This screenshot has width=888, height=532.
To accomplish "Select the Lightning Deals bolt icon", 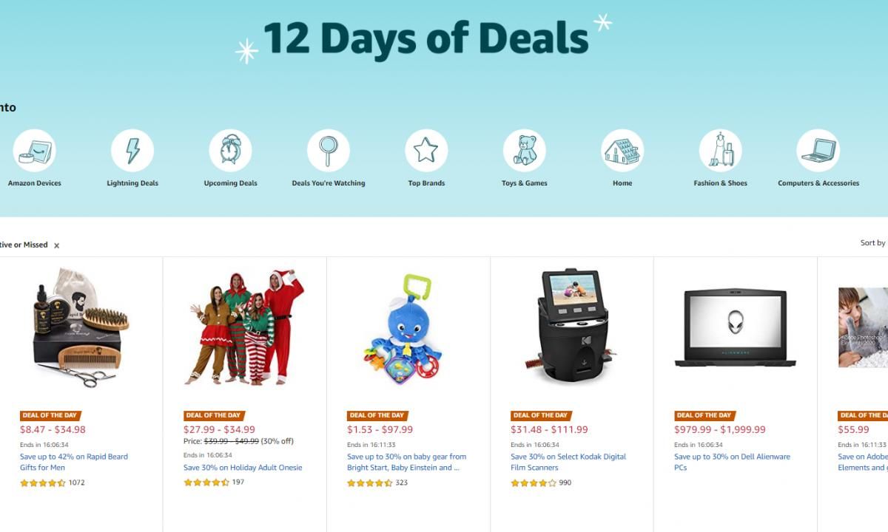I will [x=132, y=151].
